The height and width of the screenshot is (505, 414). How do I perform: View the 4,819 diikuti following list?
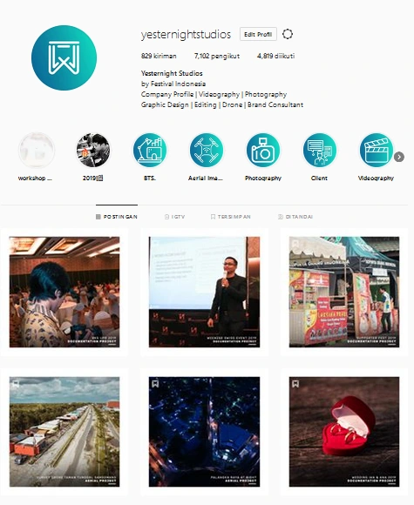click(275, 56)
